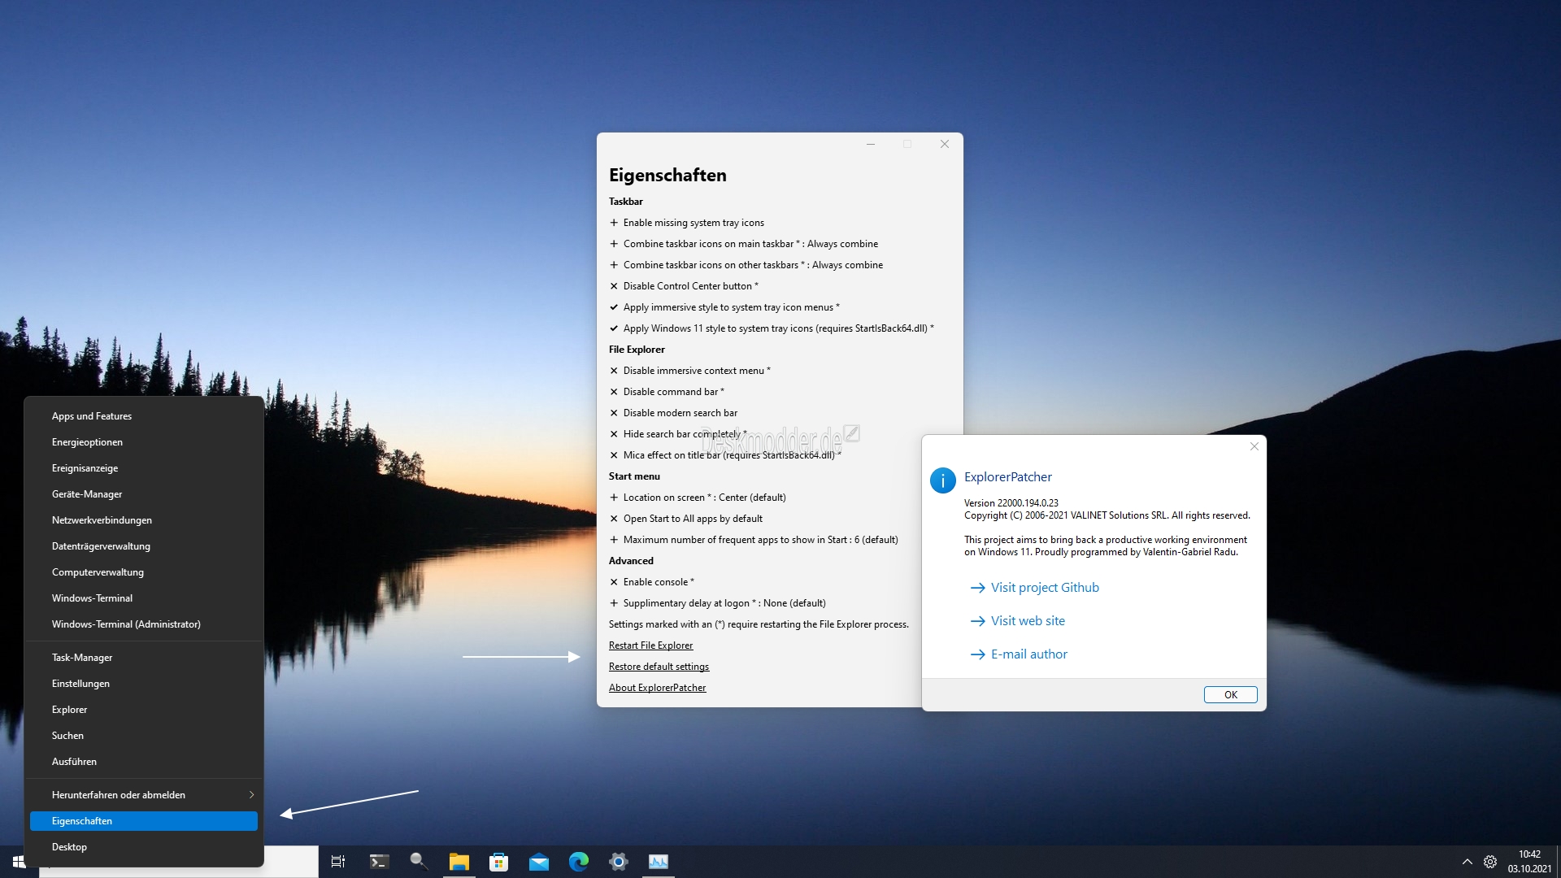Screen dimensions: 1561x878
Task: Toggle Enable missing system tray icons
Action: pyautogui.click(x=687, y=223)
